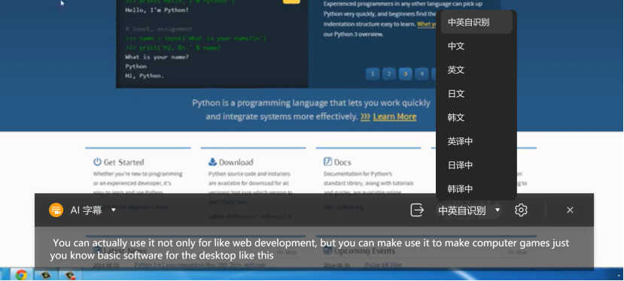Collapse the 中英自识别 language dropdown

(497, 210)
